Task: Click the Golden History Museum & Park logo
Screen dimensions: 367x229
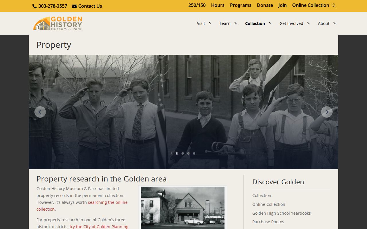Action: (58, 23)
